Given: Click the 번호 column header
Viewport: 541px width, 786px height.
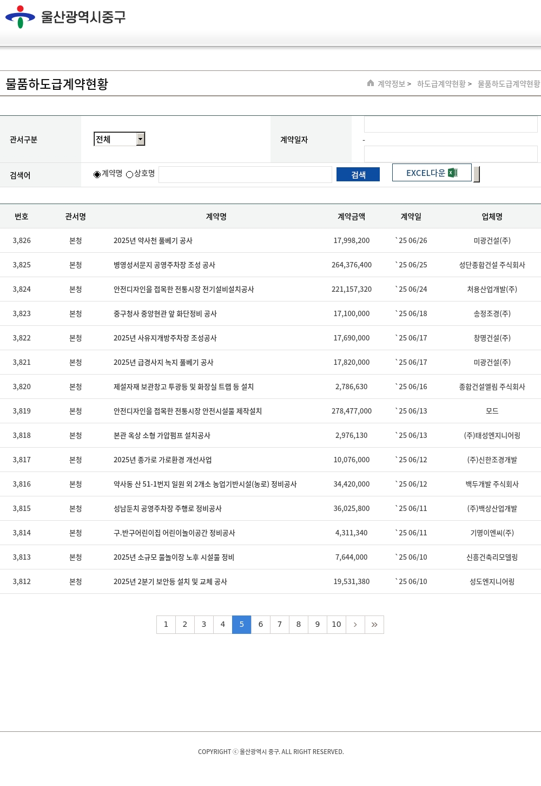Looking at the screenshot, I should 22,217.
